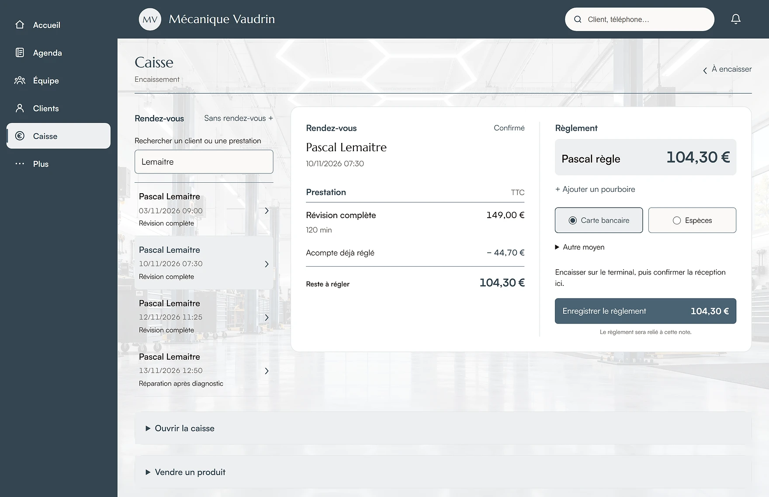The image size is (769, 497).
Task: Open Agenda in the sidebar
Action: 58,53
